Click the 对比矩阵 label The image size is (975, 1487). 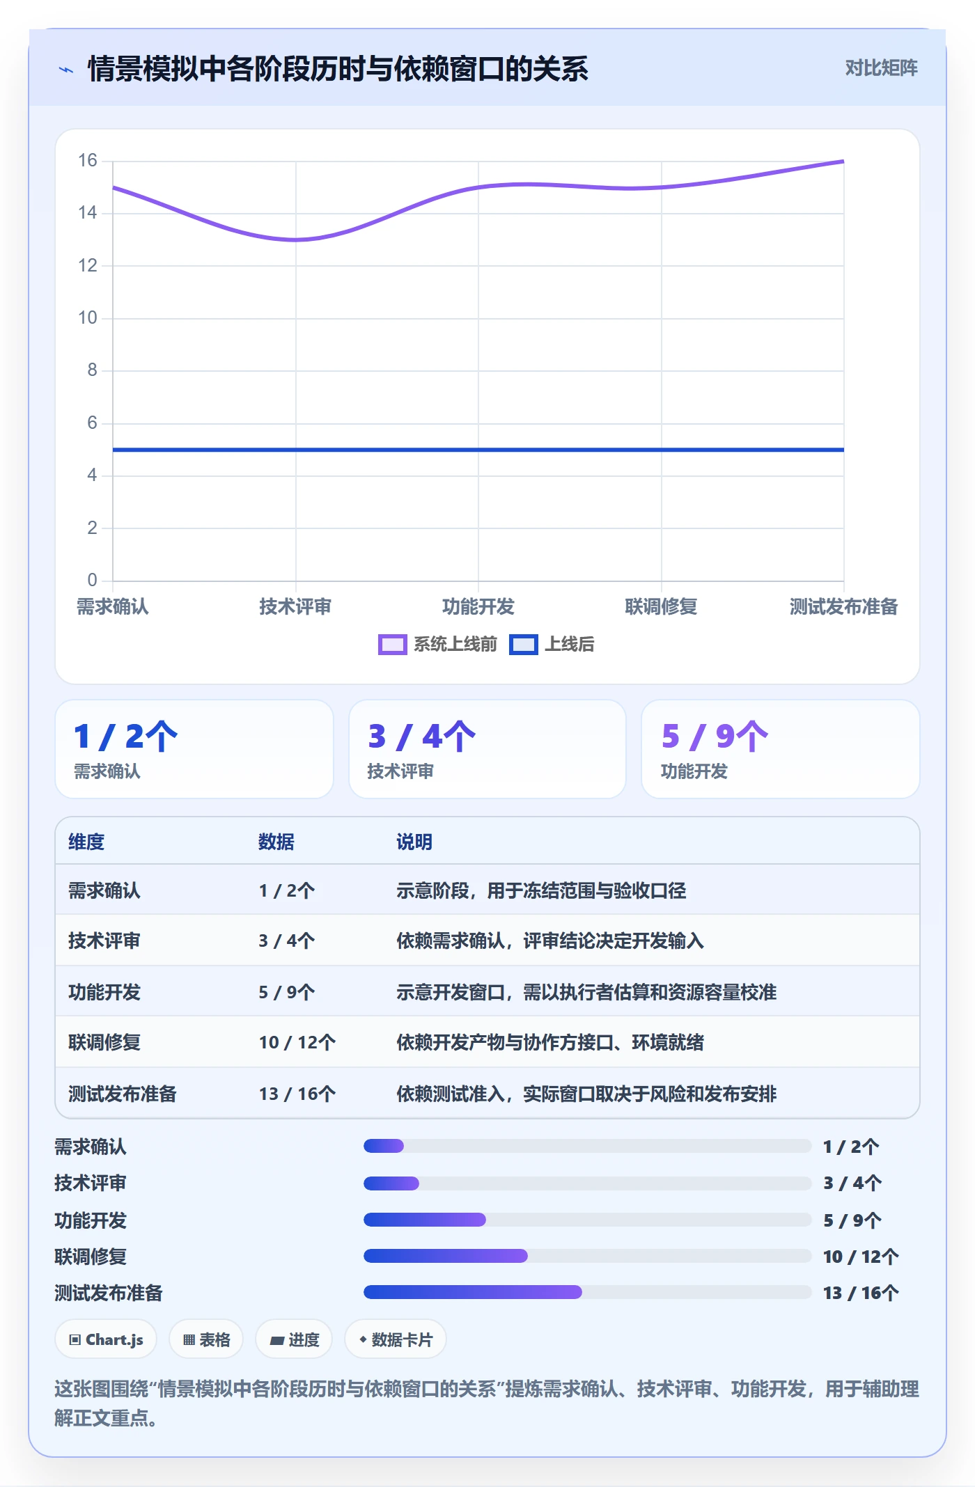click(x=881, y=68)
